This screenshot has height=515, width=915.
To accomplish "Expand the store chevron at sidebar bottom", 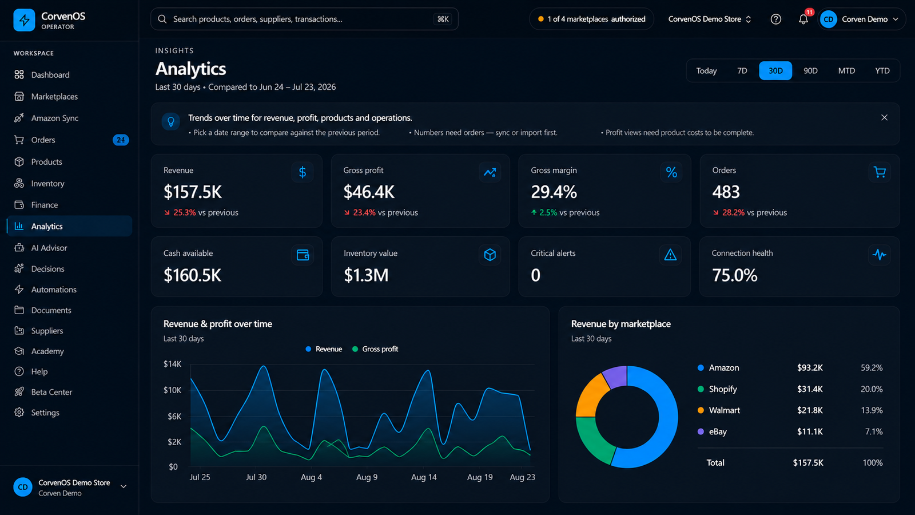I will coord(124,487).
